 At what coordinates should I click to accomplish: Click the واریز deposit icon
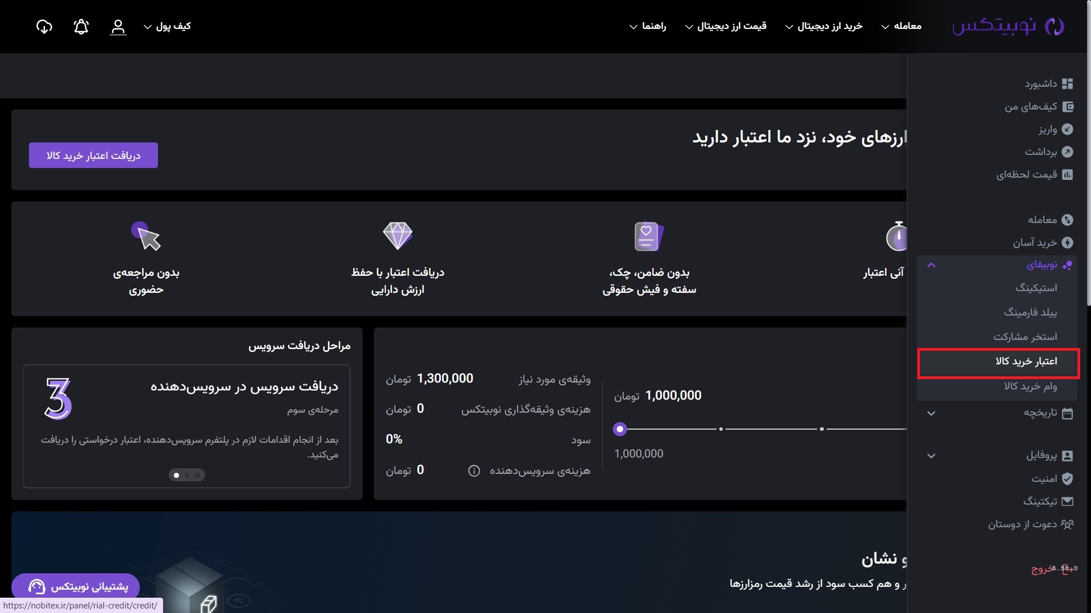[1067, 129]
